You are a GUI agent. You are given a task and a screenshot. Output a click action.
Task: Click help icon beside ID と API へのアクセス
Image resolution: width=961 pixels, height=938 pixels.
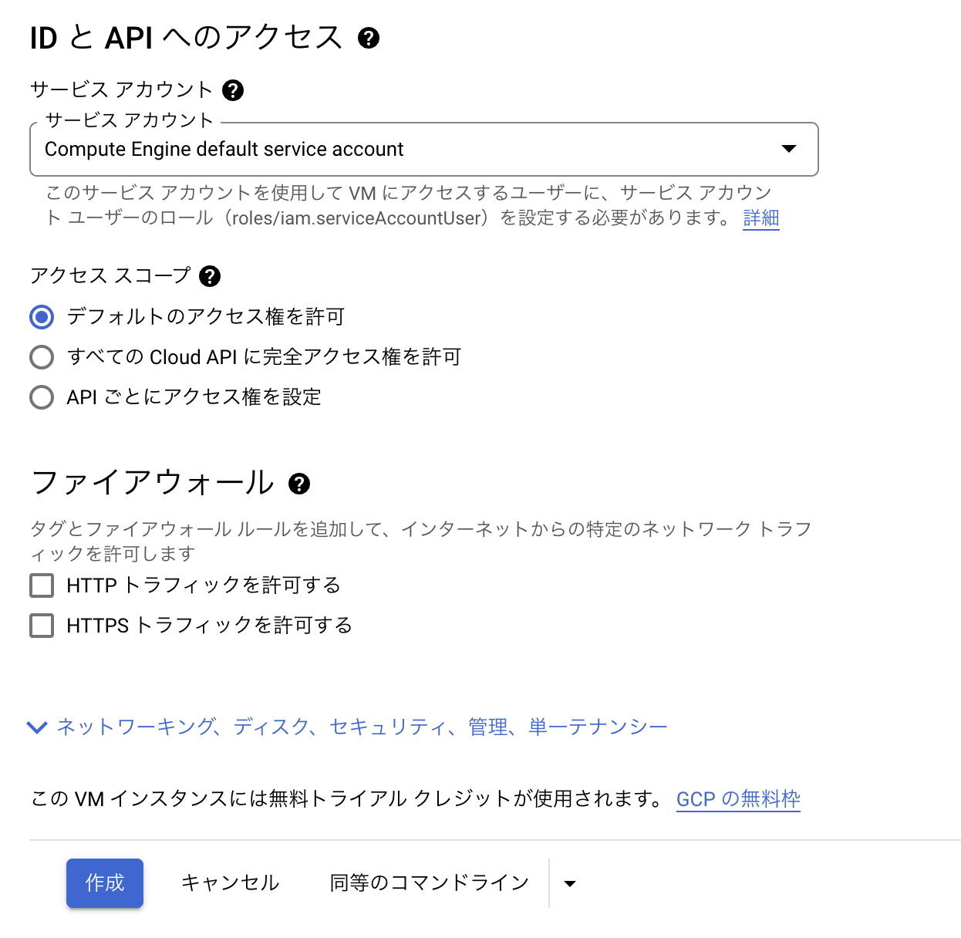pos(369,38)
